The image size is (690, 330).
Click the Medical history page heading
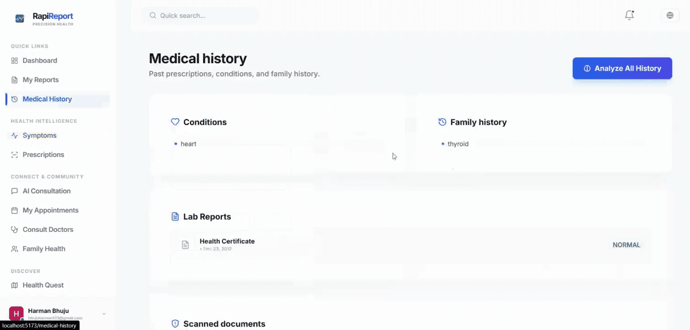[198, 59]
